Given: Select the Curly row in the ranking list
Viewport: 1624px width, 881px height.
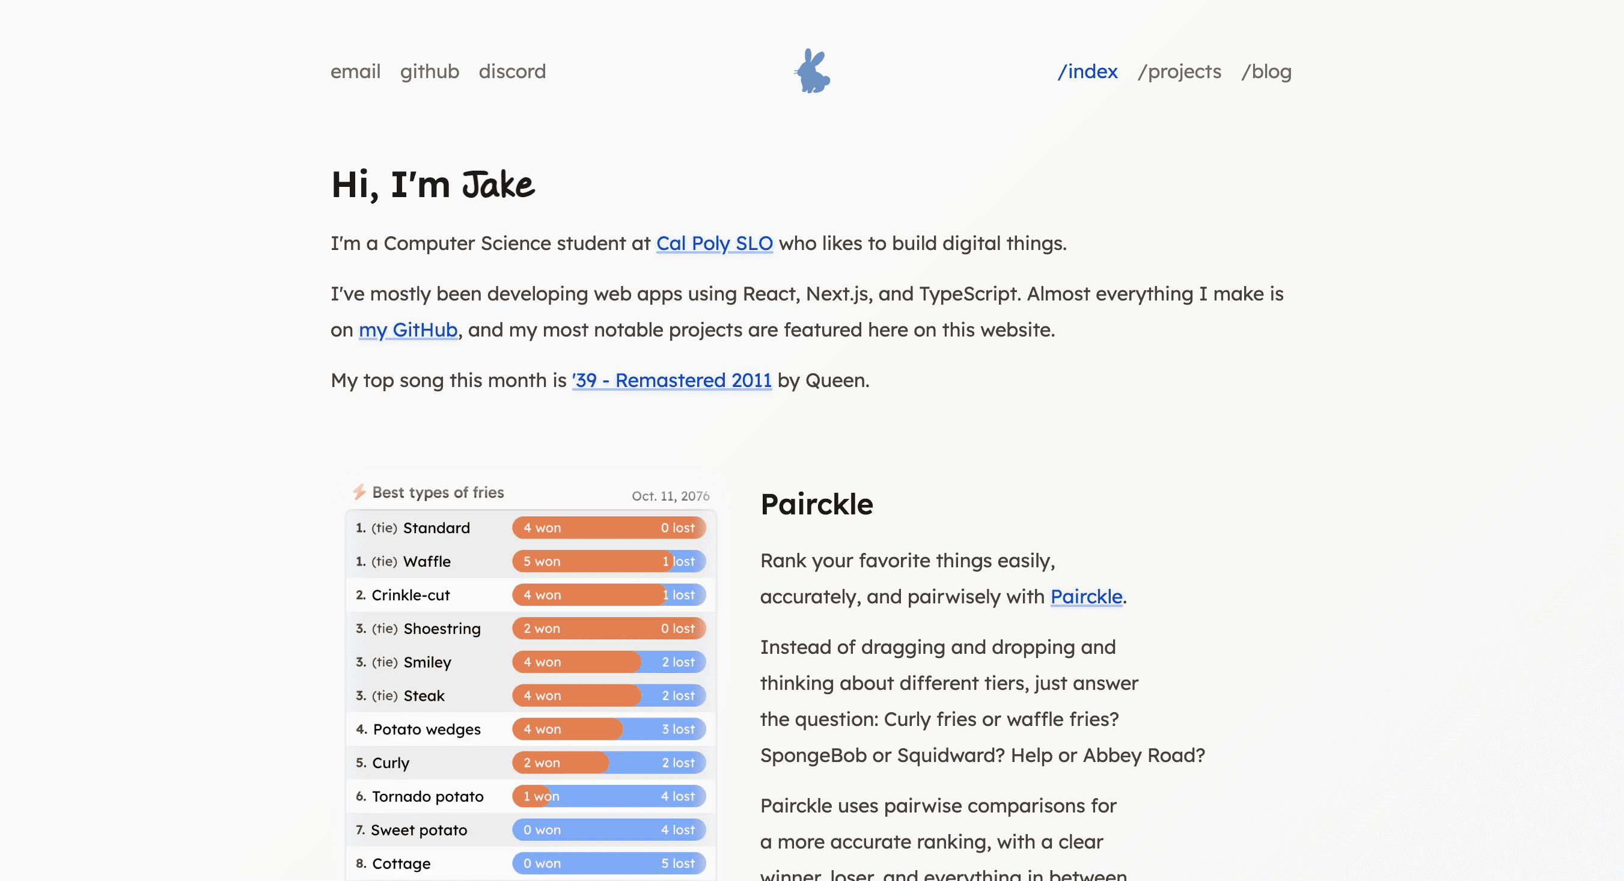Looking at the screenshot, I should 389,763.
